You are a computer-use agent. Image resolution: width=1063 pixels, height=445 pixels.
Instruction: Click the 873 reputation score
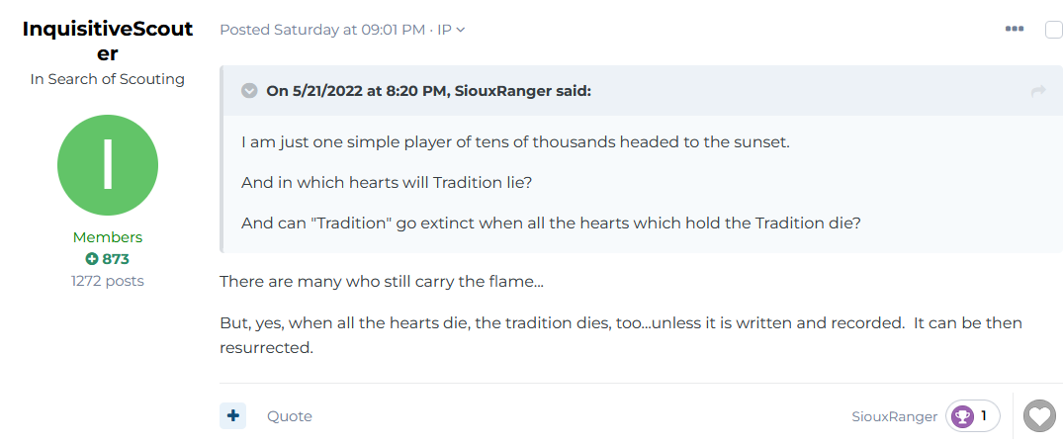(116, 259)
